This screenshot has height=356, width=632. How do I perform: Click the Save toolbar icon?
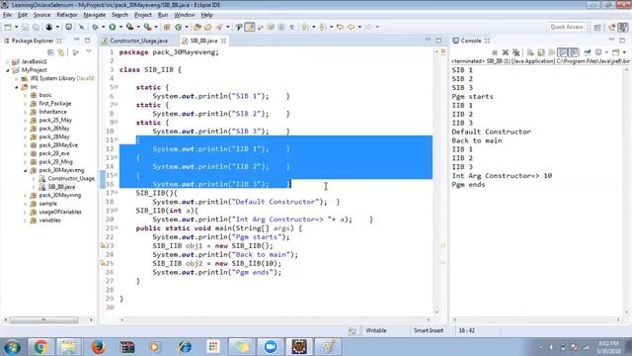(25, 27)
